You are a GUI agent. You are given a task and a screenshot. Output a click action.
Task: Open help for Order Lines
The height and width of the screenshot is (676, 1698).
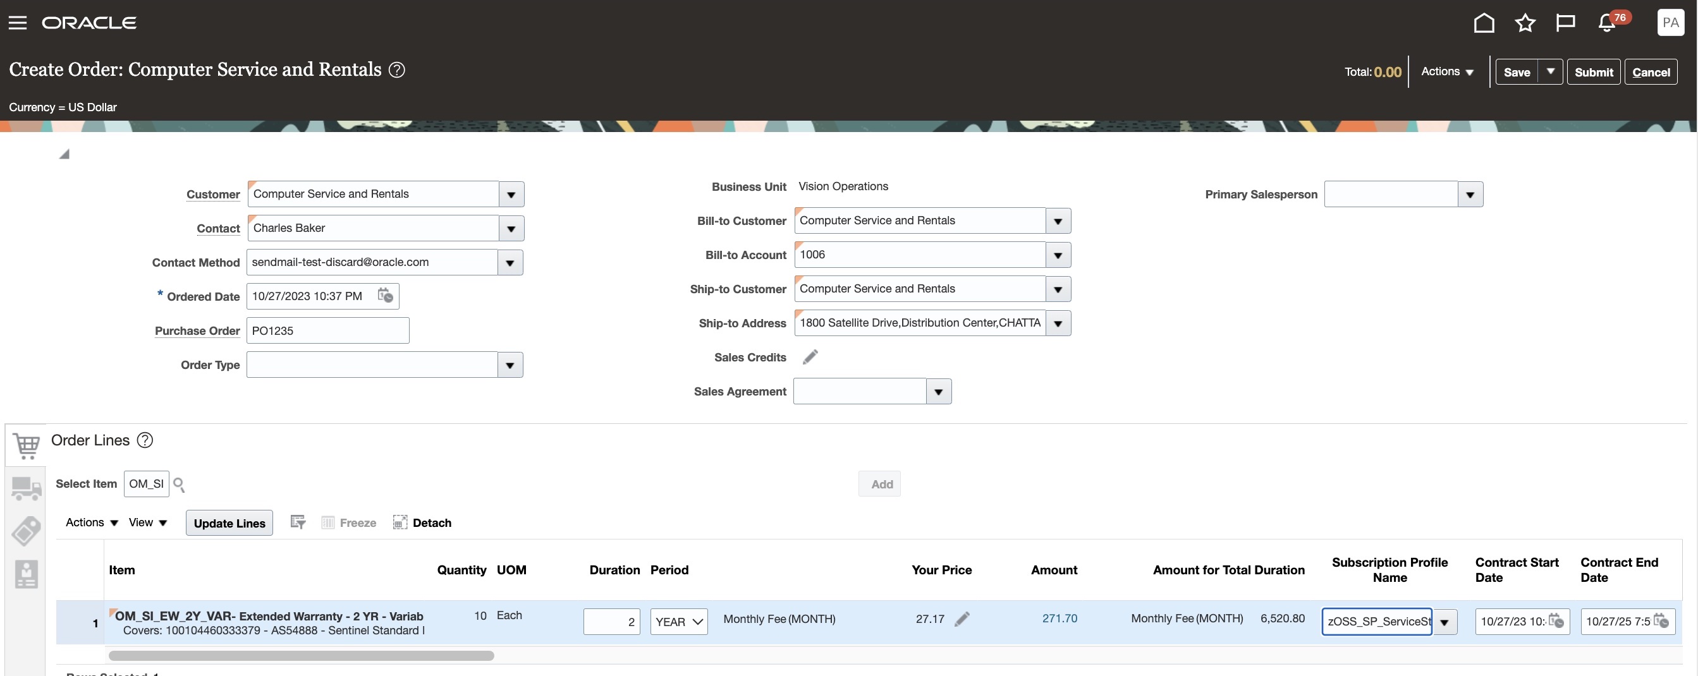coord(145,440)
